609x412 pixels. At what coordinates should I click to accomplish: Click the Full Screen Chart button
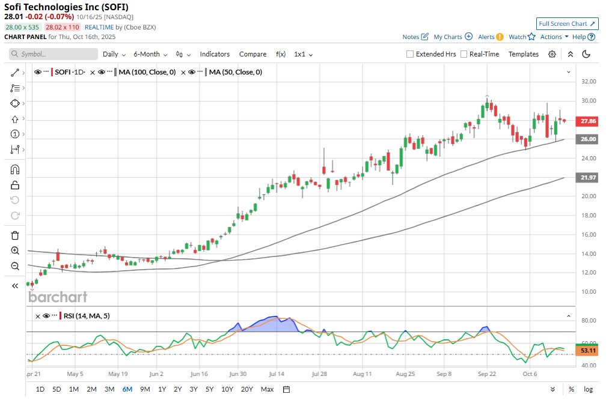tap(567, 23)
